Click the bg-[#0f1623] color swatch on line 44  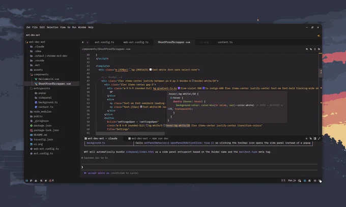(130, 70)
